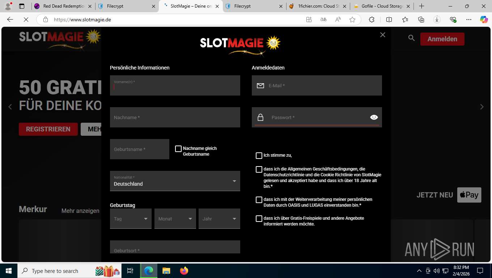Click into the Geburtsname field

[x=140, y=149]
